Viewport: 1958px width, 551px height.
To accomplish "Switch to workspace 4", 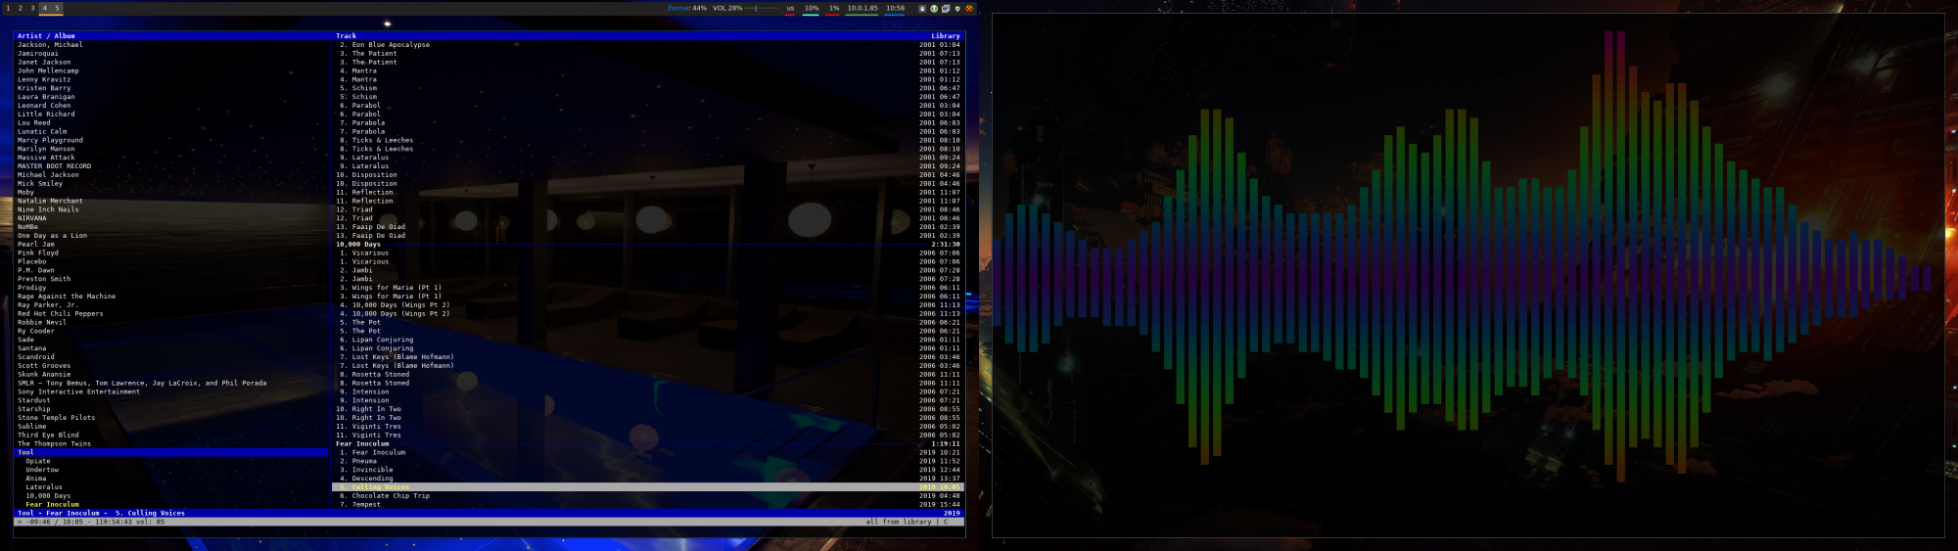I will (44, 8).
